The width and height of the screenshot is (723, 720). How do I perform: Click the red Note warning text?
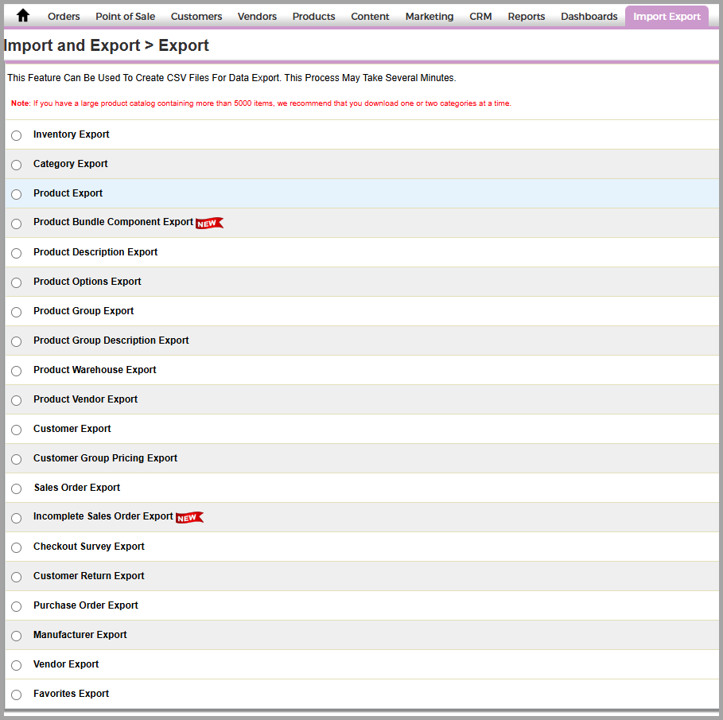coord(261,103)
